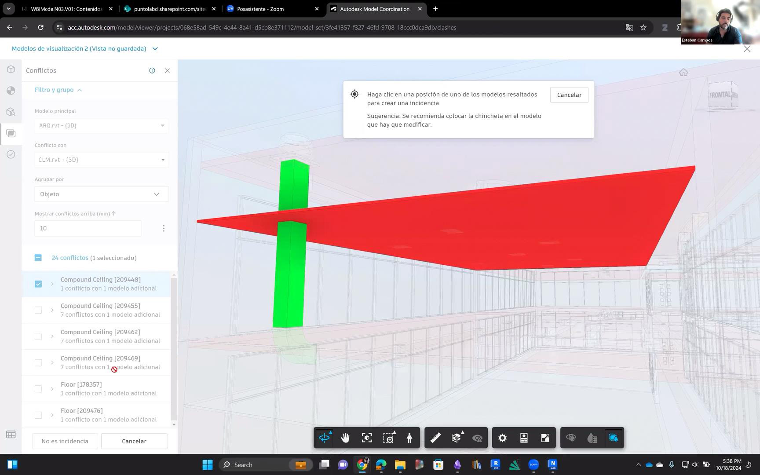
Task: Click Cancelar in the pin placement tooltip
Action: (x=569, y=95)
